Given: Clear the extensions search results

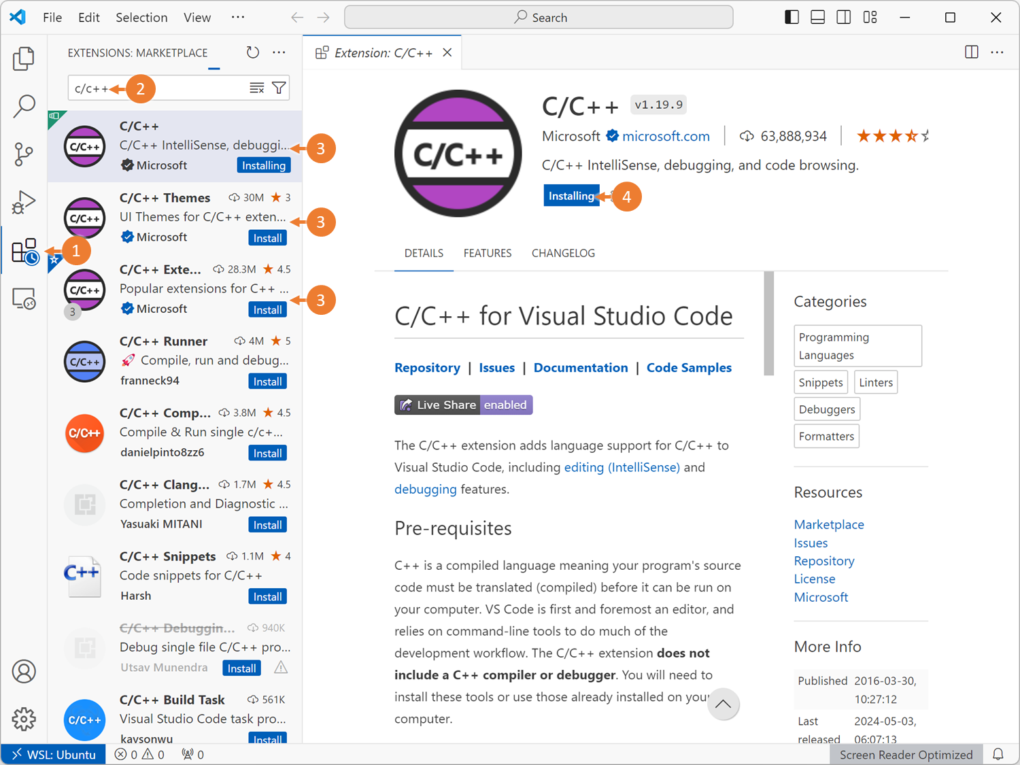Looking at the screenshot, I should point(256,88).
